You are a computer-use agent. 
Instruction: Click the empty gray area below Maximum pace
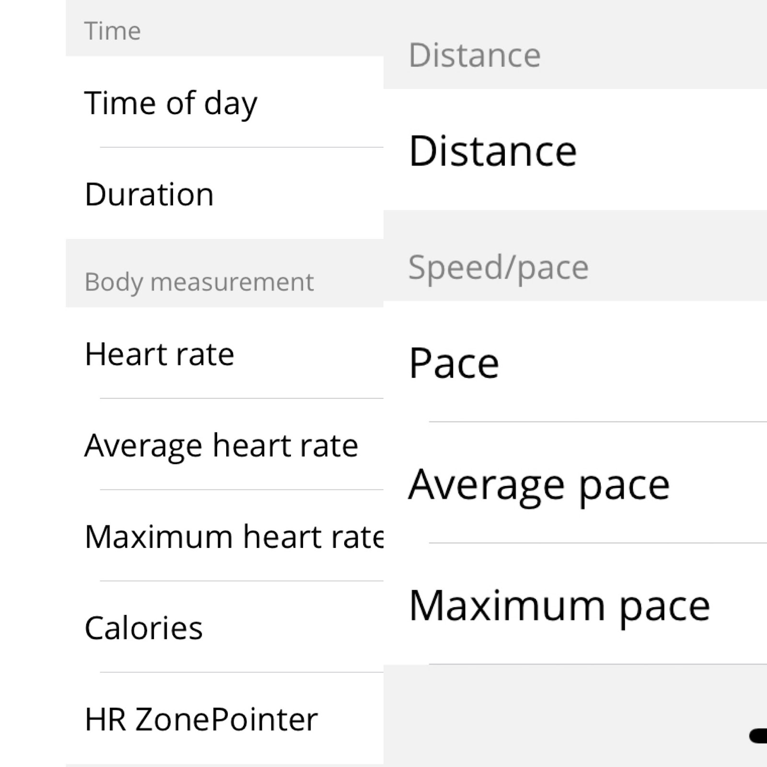coord(551,714)
